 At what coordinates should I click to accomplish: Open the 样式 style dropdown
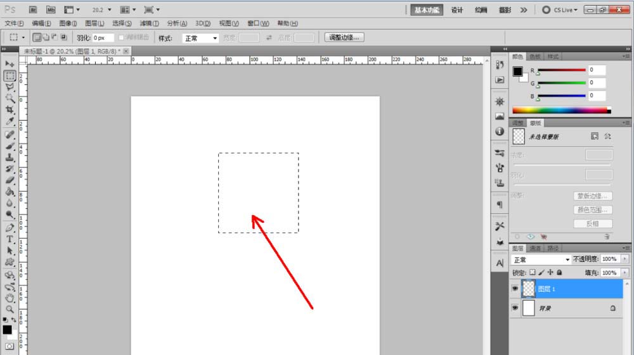tap(200, 38)
